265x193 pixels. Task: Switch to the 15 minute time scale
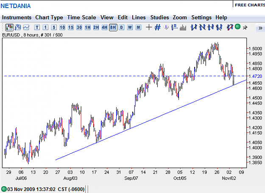(x=71, y=28)
